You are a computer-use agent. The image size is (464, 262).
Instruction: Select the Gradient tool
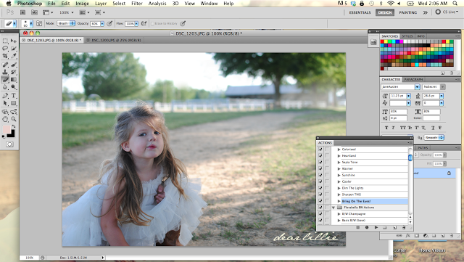point(13,79)
